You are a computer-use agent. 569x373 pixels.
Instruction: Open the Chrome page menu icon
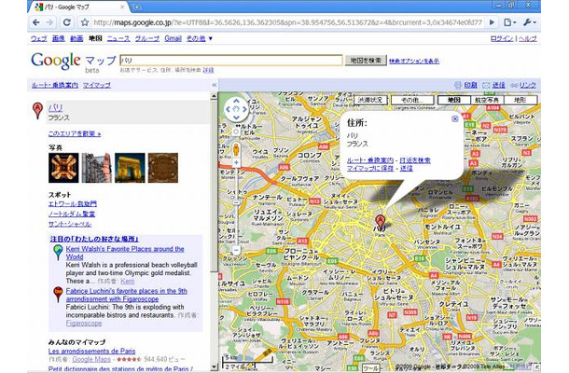tap(510, 22)
